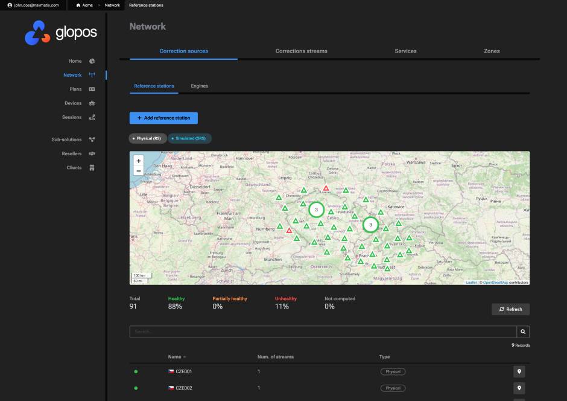
Task: Zoom in the map with plus button
Action: click(x=139, y=161)
